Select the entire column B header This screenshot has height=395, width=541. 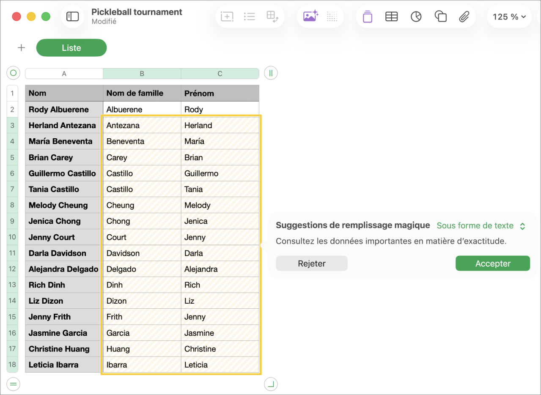(142, 73)
